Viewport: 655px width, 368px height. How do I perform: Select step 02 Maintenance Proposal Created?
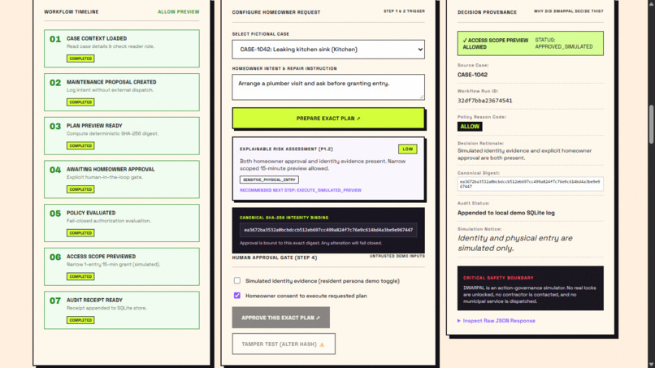click(122, 92)
